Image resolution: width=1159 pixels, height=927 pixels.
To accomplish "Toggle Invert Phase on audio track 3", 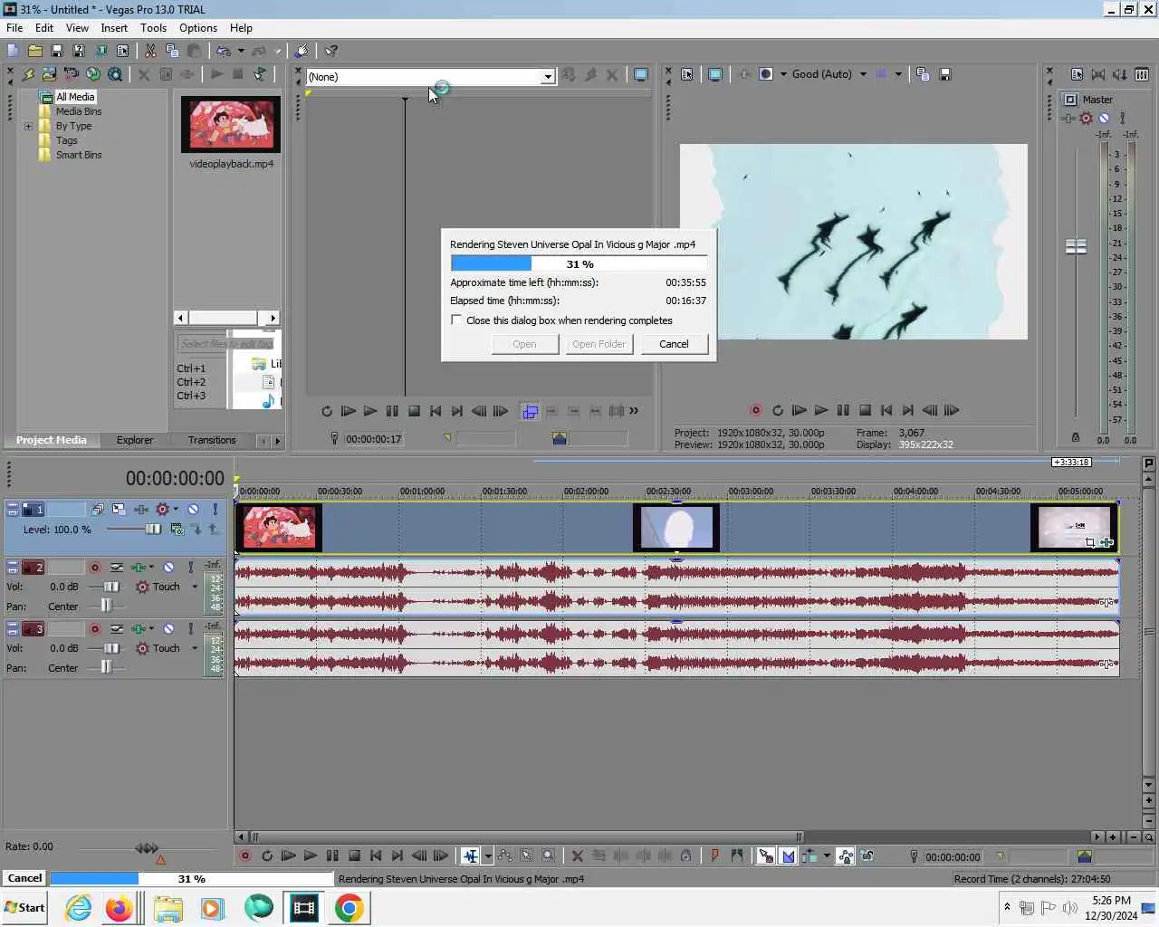I will coord(117,629).
